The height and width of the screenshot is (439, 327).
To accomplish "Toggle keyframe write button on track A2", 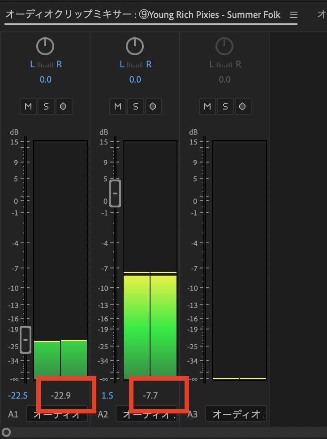I will point(153,106).
